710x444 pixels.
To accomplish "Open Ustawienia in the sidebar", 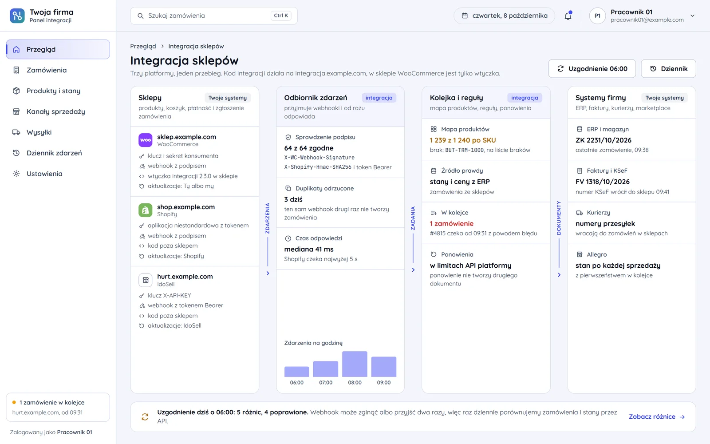I will [58, 174].
